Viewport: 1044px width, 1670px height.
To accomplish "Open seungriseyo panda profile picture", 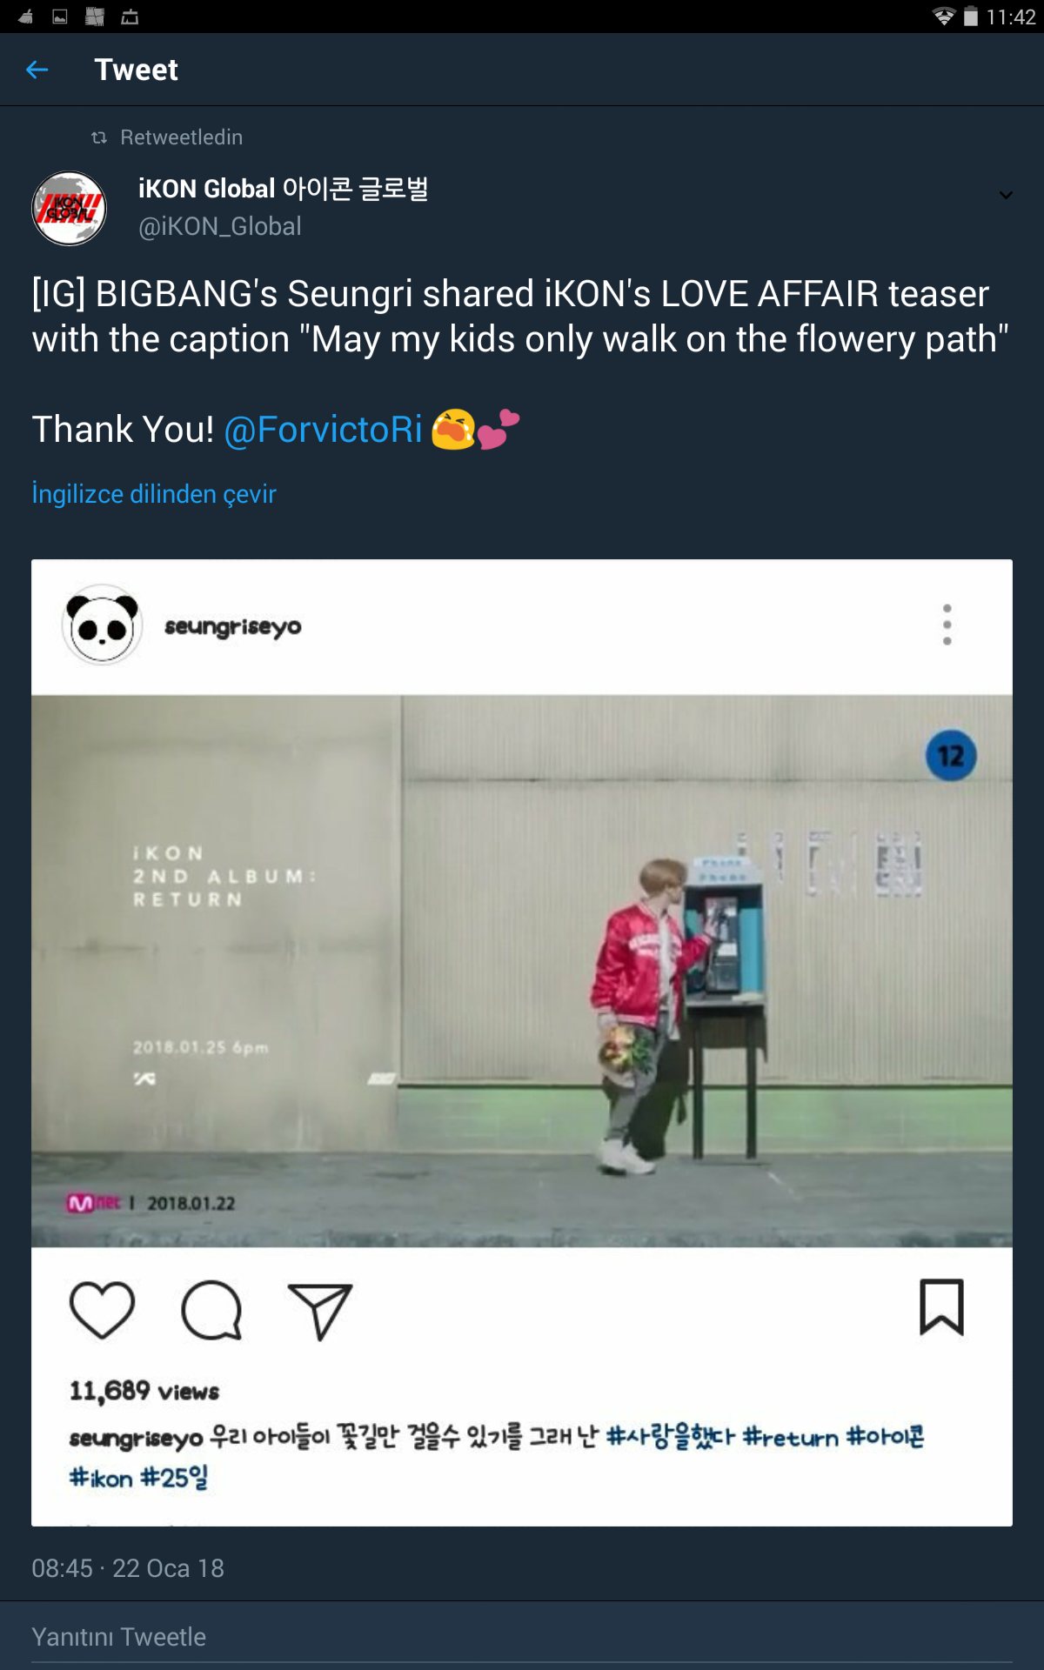I will click(x=103, y=625).
